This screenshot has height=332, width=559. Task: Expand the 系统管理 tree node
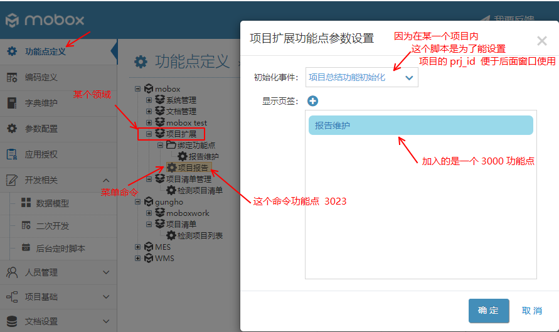click(149, 100)
